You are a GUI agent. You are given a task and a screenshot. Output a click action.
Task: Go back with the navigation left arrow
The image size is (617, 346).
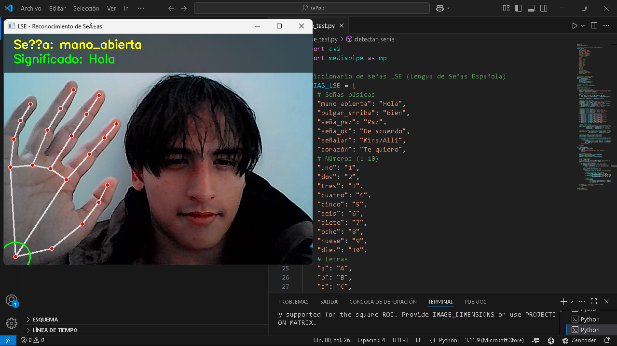[x=171, y=8]
